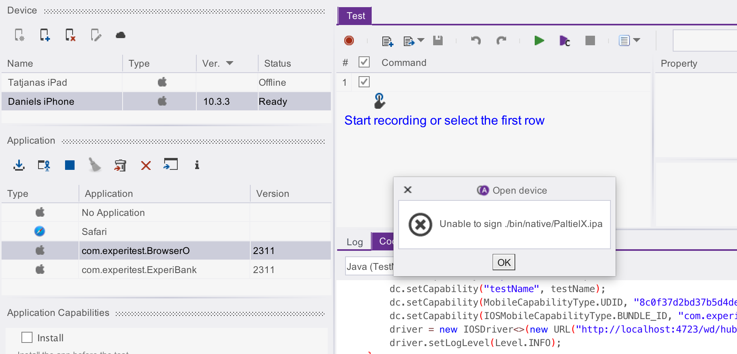
Task: Sort devices by Ver. column arrow
Action: coord(230,63)
